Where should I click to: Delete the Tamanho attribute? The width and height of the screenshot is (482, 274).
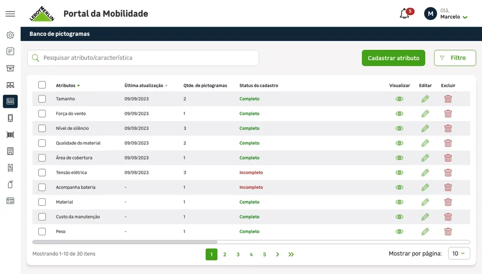click(448, 99)
